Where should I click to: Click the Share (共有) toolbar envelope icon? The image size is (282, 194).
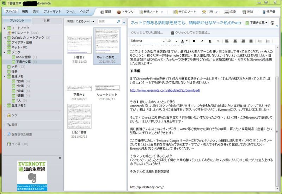(204, 12)
